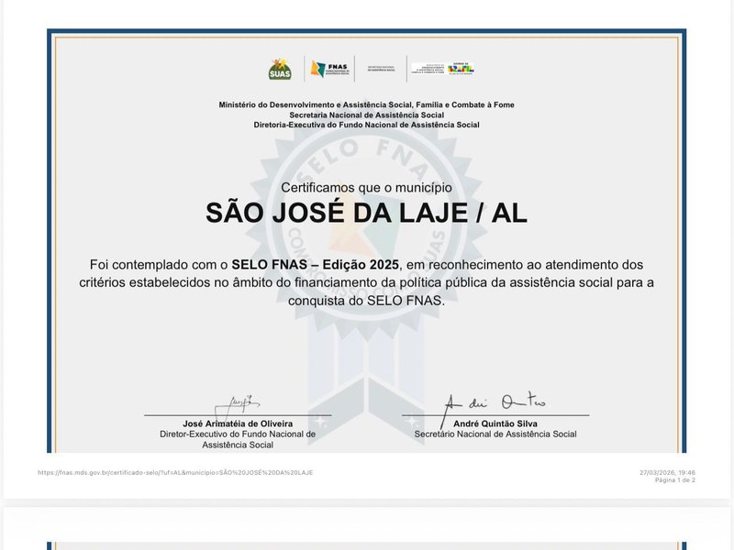Click the FNAS logo in the header
Viewport: 734px width, 550px height.
[329, 69]
